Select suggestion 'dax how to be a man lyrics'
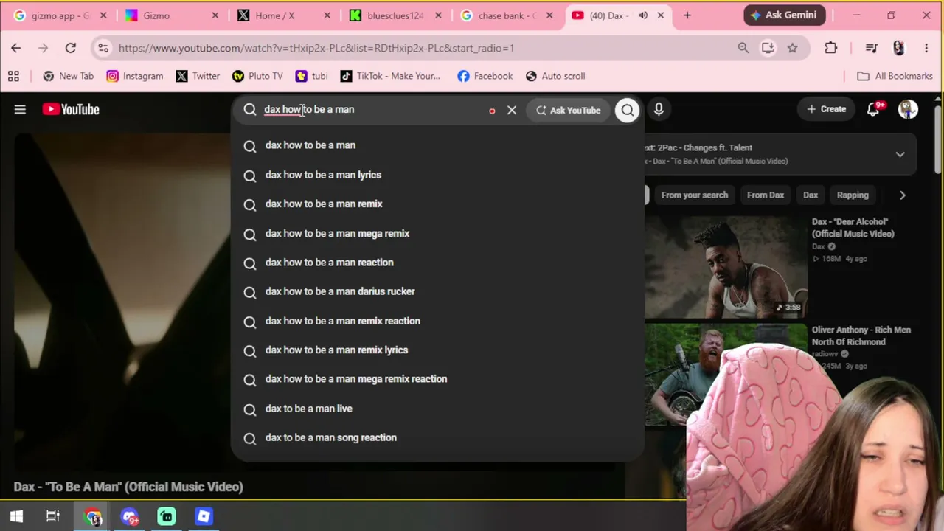Viewport: 944px width, 531px height. coord(437,175)
